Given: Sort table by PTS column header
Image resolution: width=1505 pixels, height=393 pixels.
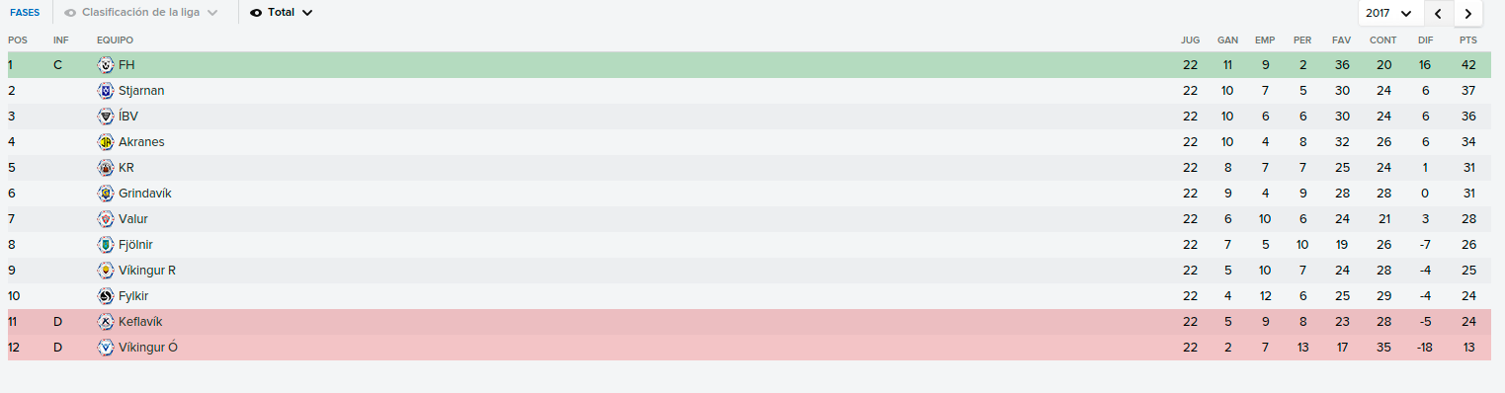Looking at the screenshot, I should pos(1467,40).
